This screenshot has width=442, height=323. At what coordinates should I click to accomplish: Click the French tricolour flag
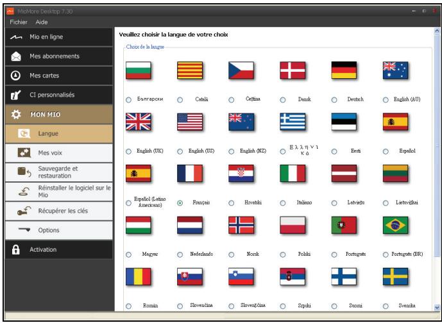click(190, 173)
